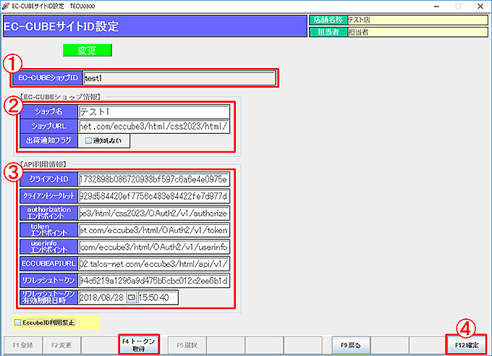Viewport: 492px width, 356px height.
Task: Open the calendar picker beside 2018/08/28
Action: (132, 297)
